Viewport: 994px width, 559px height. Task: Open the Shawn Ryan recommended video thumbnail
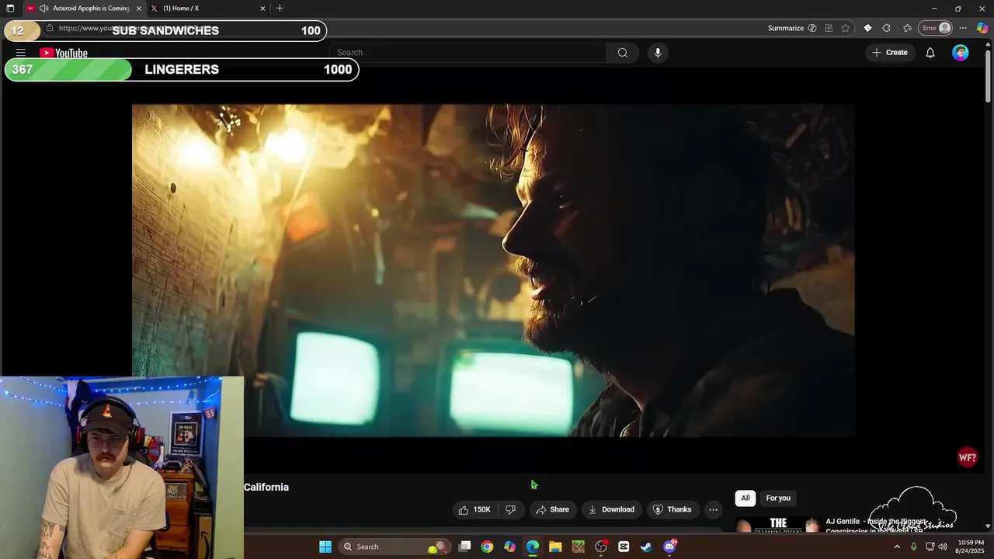tap(777, 525)
